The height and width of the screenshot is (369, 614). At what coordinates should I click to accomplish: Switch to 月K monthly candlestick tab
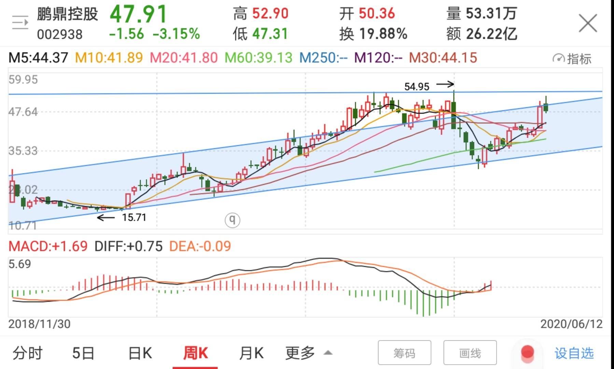coord(251,353)
